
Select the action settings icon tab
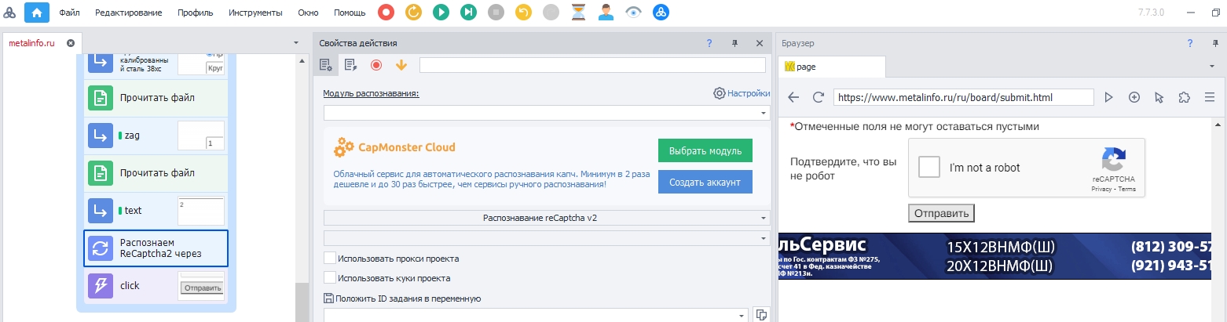coord(326,65)
